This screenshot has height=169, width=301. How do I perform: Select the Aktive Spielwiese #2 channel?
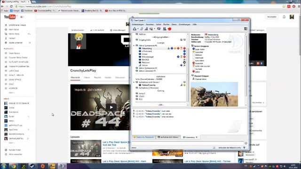(x=148, y=68)
